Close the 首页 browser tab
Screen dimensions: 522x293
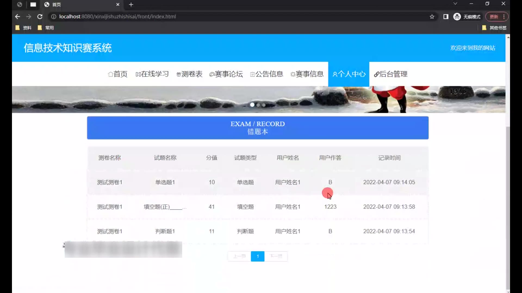click(x=118, y=4)
